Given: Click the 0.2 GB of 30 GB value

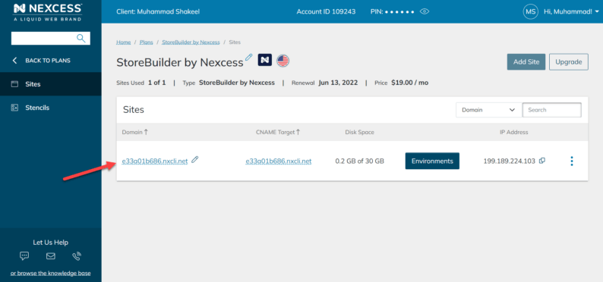Looking at the screenshot, I should (359, 161).
